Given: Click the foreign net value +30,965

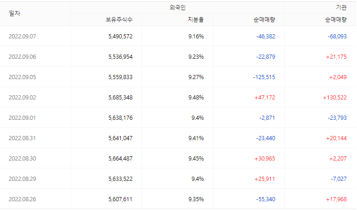Looking at the screenshot, I should tap(265, 159).
